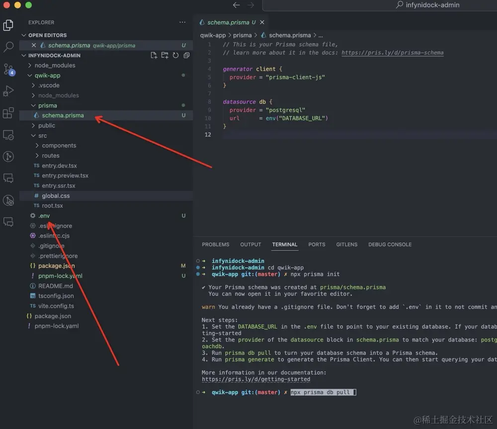Collapse the INFYNIDOCK-ADMIN workspace section
Image resolution: width=497 pixels, height=429 pixels.
click(x=23, y=56)
